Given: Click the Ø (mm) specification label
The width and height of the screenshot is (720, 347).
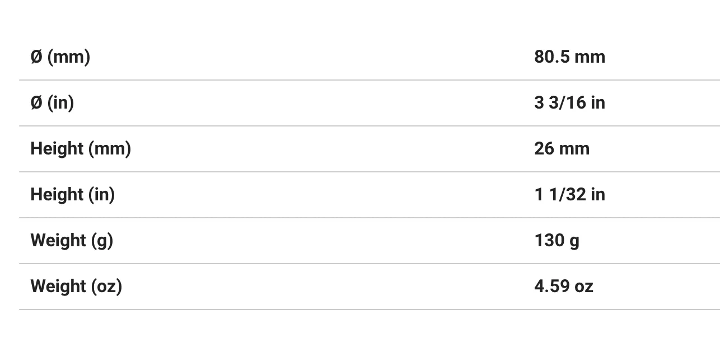Looking at the screenshot, I should coord(60,57).
